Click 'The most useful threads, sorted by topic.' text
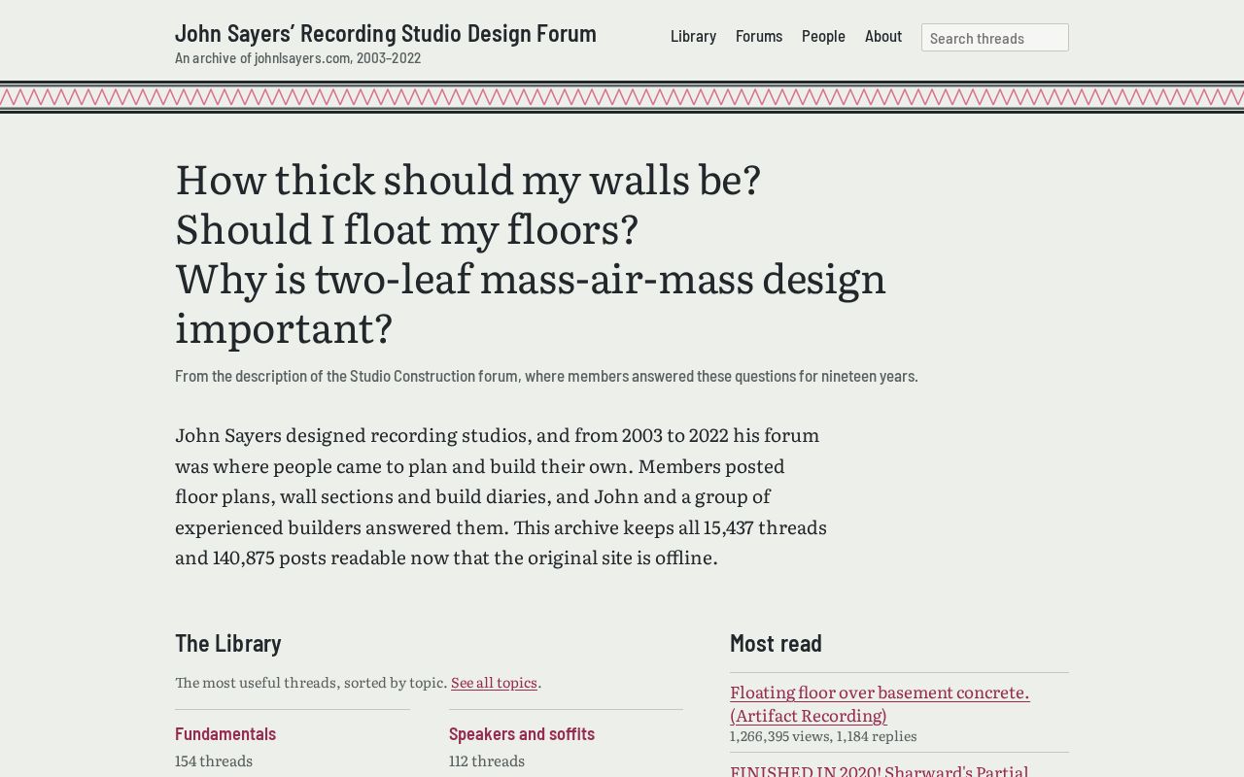The image size is (1244, 777). 311,682
